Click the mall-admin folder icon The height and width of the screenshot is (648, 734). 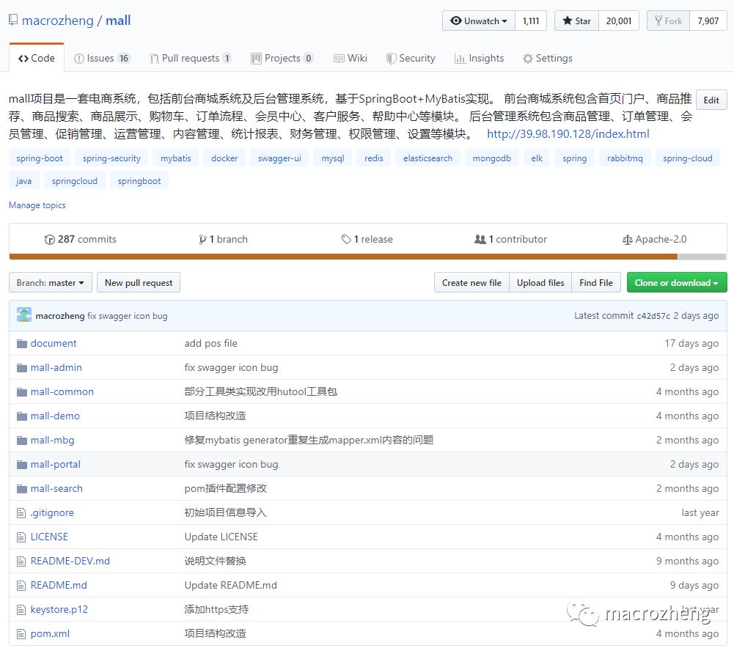(21, 368)
